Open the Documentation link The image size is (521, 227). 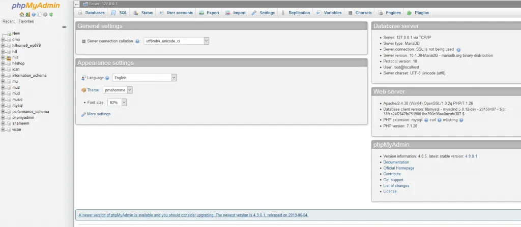(x=396, y=163)
